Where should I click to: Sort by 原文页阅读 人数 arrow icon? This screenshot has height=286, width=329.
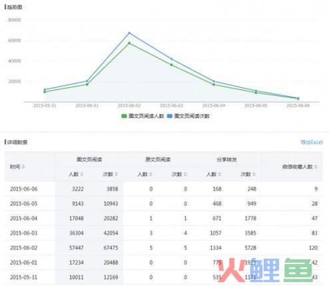151,174
